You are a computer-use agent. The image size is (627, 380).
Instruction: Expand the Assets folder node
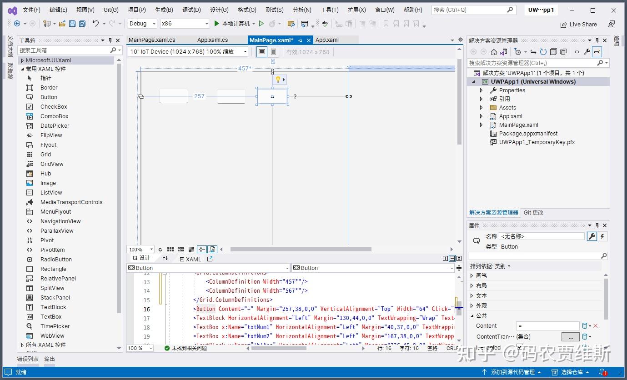482,108
